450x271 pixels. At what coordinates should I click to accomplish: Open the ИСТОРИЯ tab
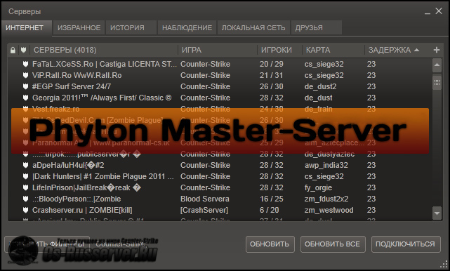(131, 28)
